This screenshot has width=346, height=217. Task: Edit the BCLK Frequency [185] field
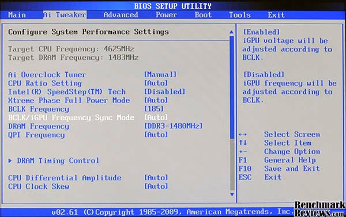click(x=154, y=109)
